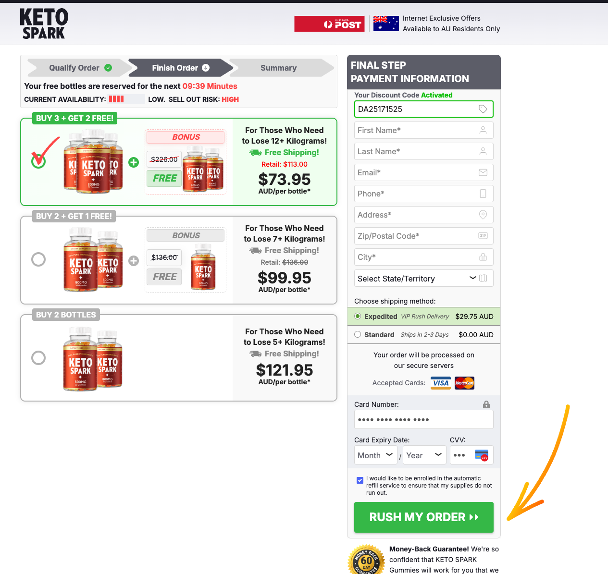The height and width of the screenshot is (574, 608).
Task: Click the 60 day money-back guarantee badge
Action: [x=367, y=560]
